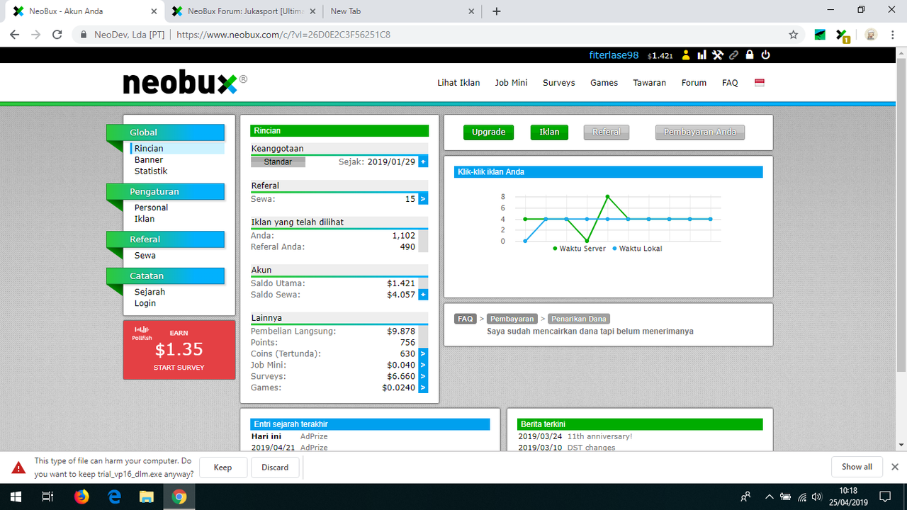
Task: Open Statistik in the sidebar
Action: [x=151, y=171]
